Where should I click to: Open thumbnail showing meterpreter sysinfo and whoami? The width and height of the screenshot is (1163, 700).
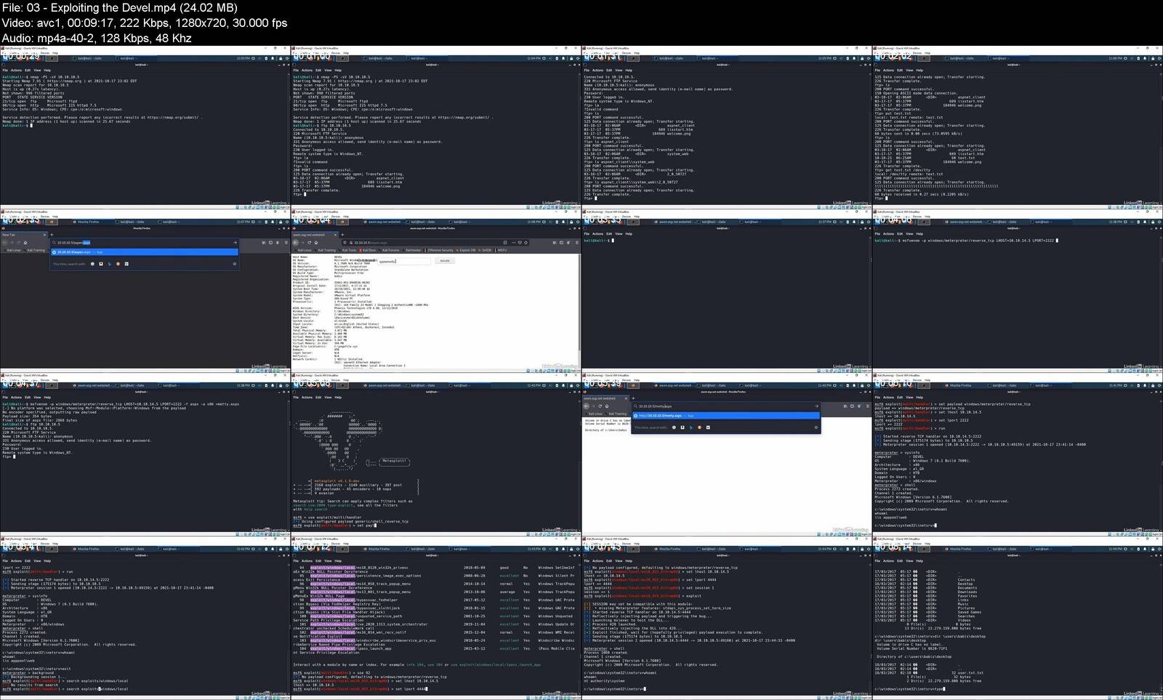point(1017,454)
